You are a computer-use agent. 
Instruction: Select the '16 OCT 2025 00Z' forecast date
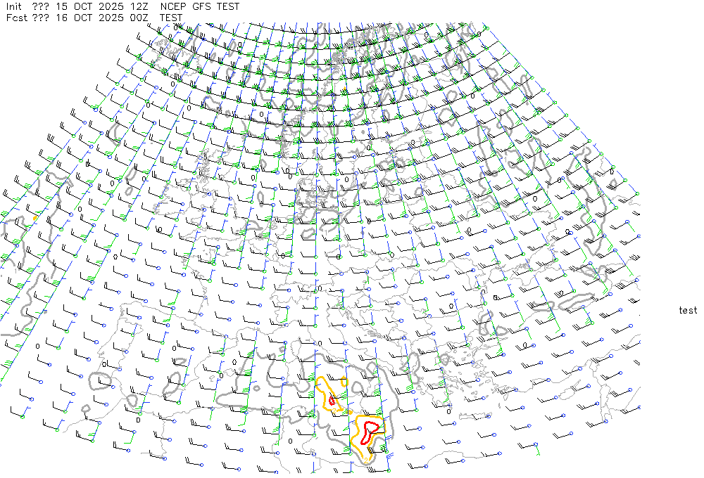point(103,18)
